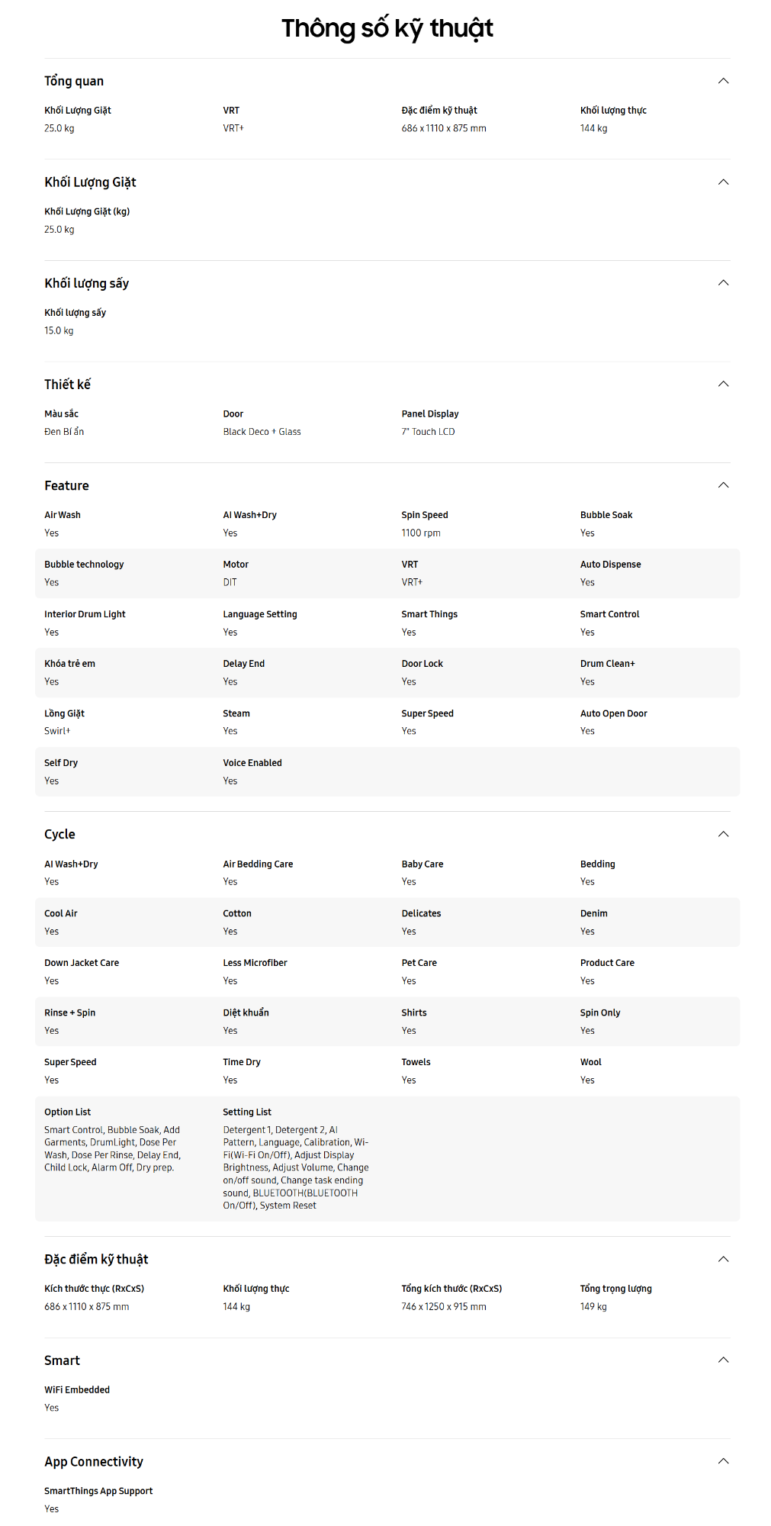The height and width of the screenshot is (1526, 771).
Task: Select the Smart section heading
Action: 62,1360
